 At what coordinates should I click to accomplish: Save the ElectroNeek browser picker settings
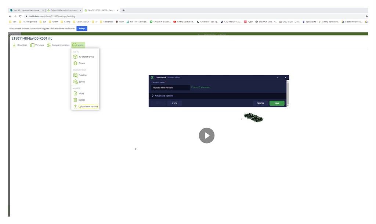pyautogui.click(x=276, y=103)
